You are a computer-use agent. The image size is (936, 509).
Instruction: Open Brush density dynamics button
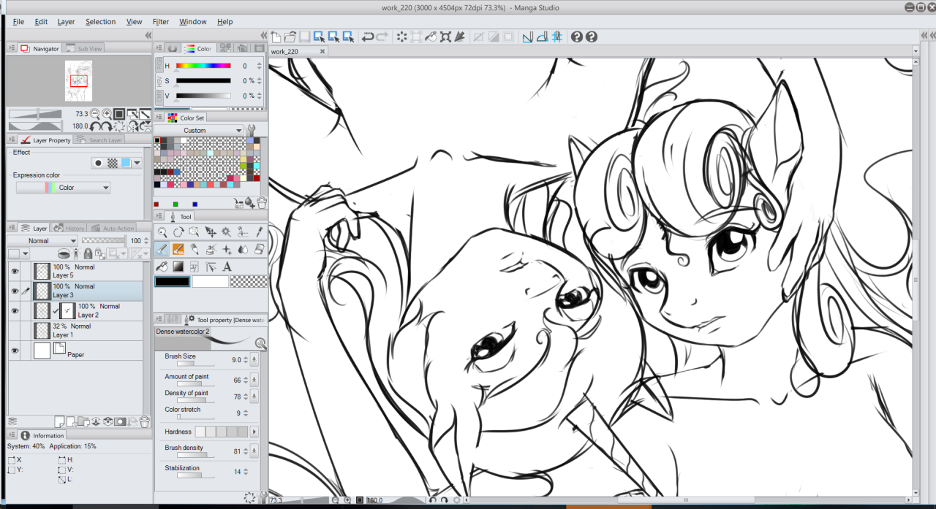(x=254, y=451)
